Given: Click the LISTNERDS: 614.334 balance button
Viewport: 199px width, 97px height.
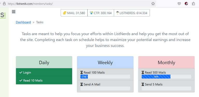Looking at the screenshot, I should (x=132, y=13).
